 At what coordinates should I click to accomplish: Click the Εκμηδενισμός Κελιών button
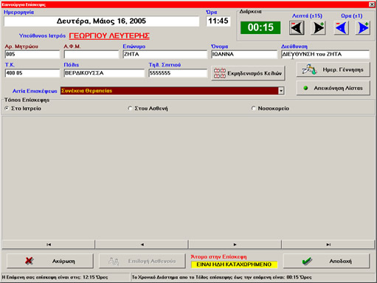click(248, 73)
